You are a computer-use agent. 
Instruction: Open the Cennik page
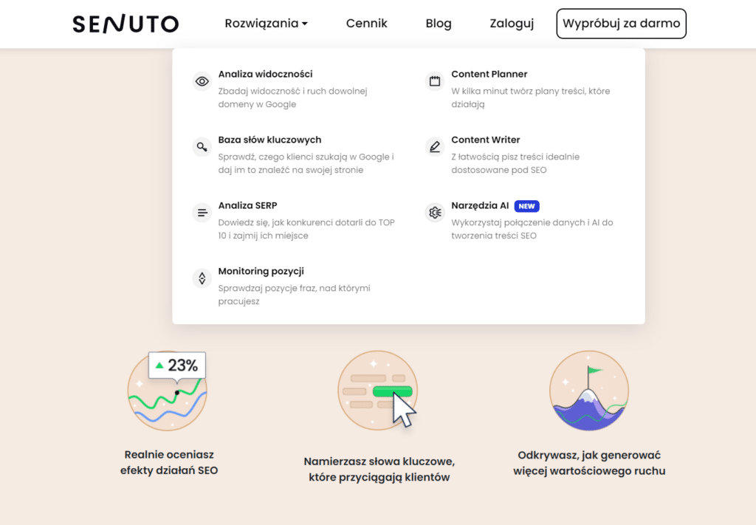tap(366, 24)
